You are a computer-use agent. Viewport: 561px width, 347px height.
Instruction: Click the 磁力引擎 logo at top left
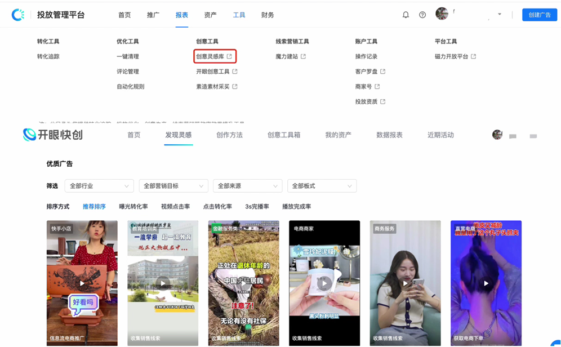[x=18, y=15]
